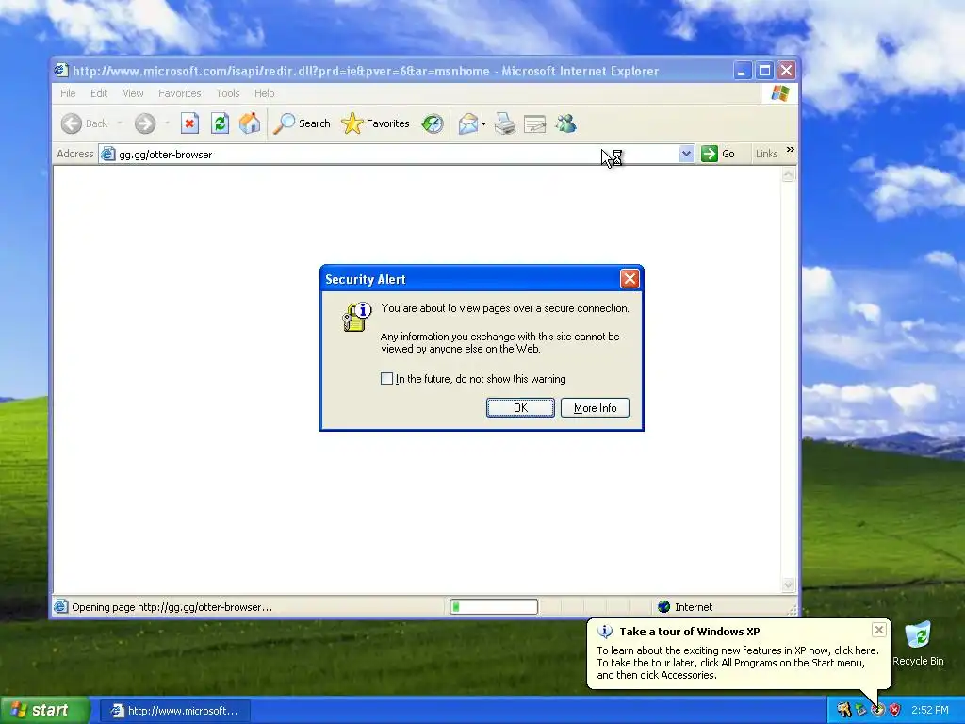Screen dimensions: 965x724
Task: Click the Mail envelope icon
Action: coord(468,123)
